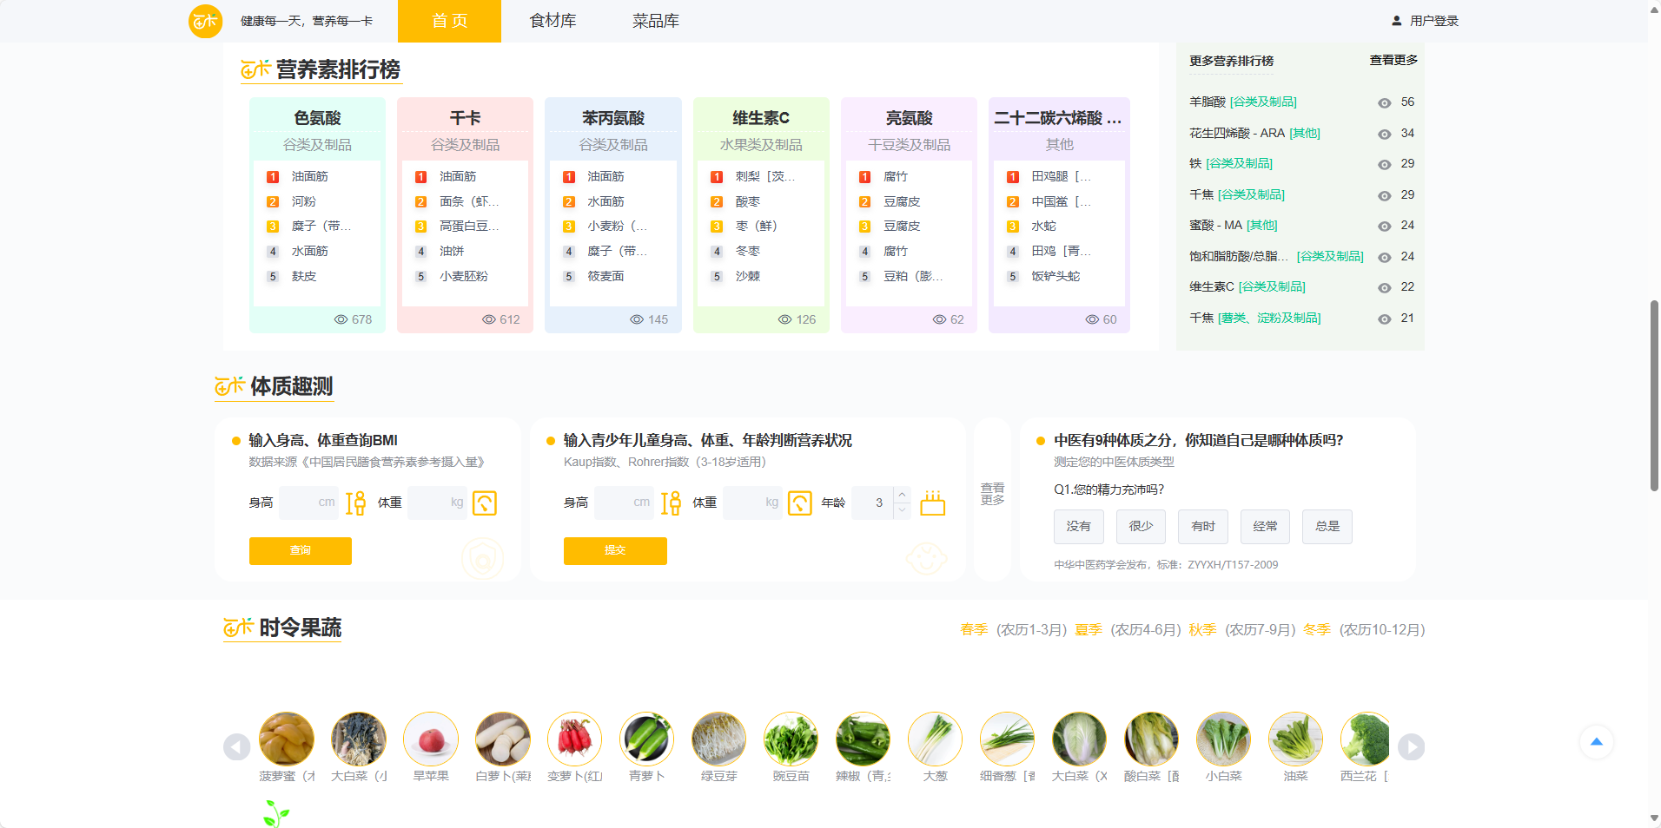The height and width of the screenshot is (828, 1661).
Task: Select 没有 for the 精力充沛 question
Action: [x=1078, y=527]
